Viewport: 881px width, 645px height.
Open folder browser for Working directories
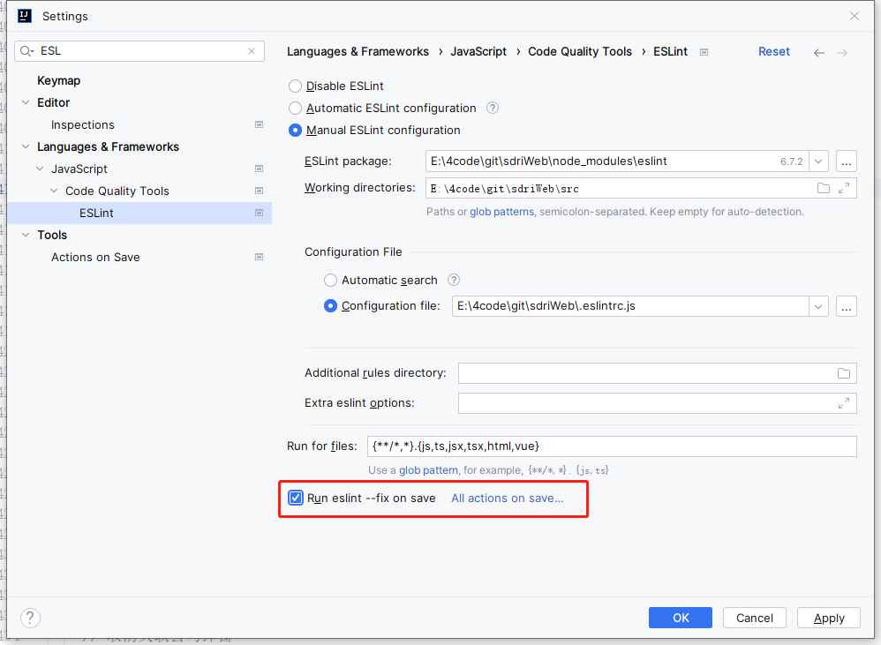pyautogui.click(x=824, y=188)
